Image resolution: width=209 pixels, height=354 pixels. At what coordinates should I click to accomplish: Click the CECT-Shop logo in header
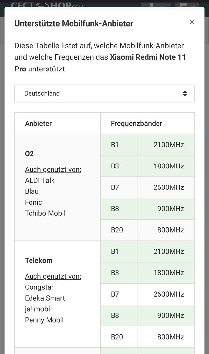coord(47,5)
